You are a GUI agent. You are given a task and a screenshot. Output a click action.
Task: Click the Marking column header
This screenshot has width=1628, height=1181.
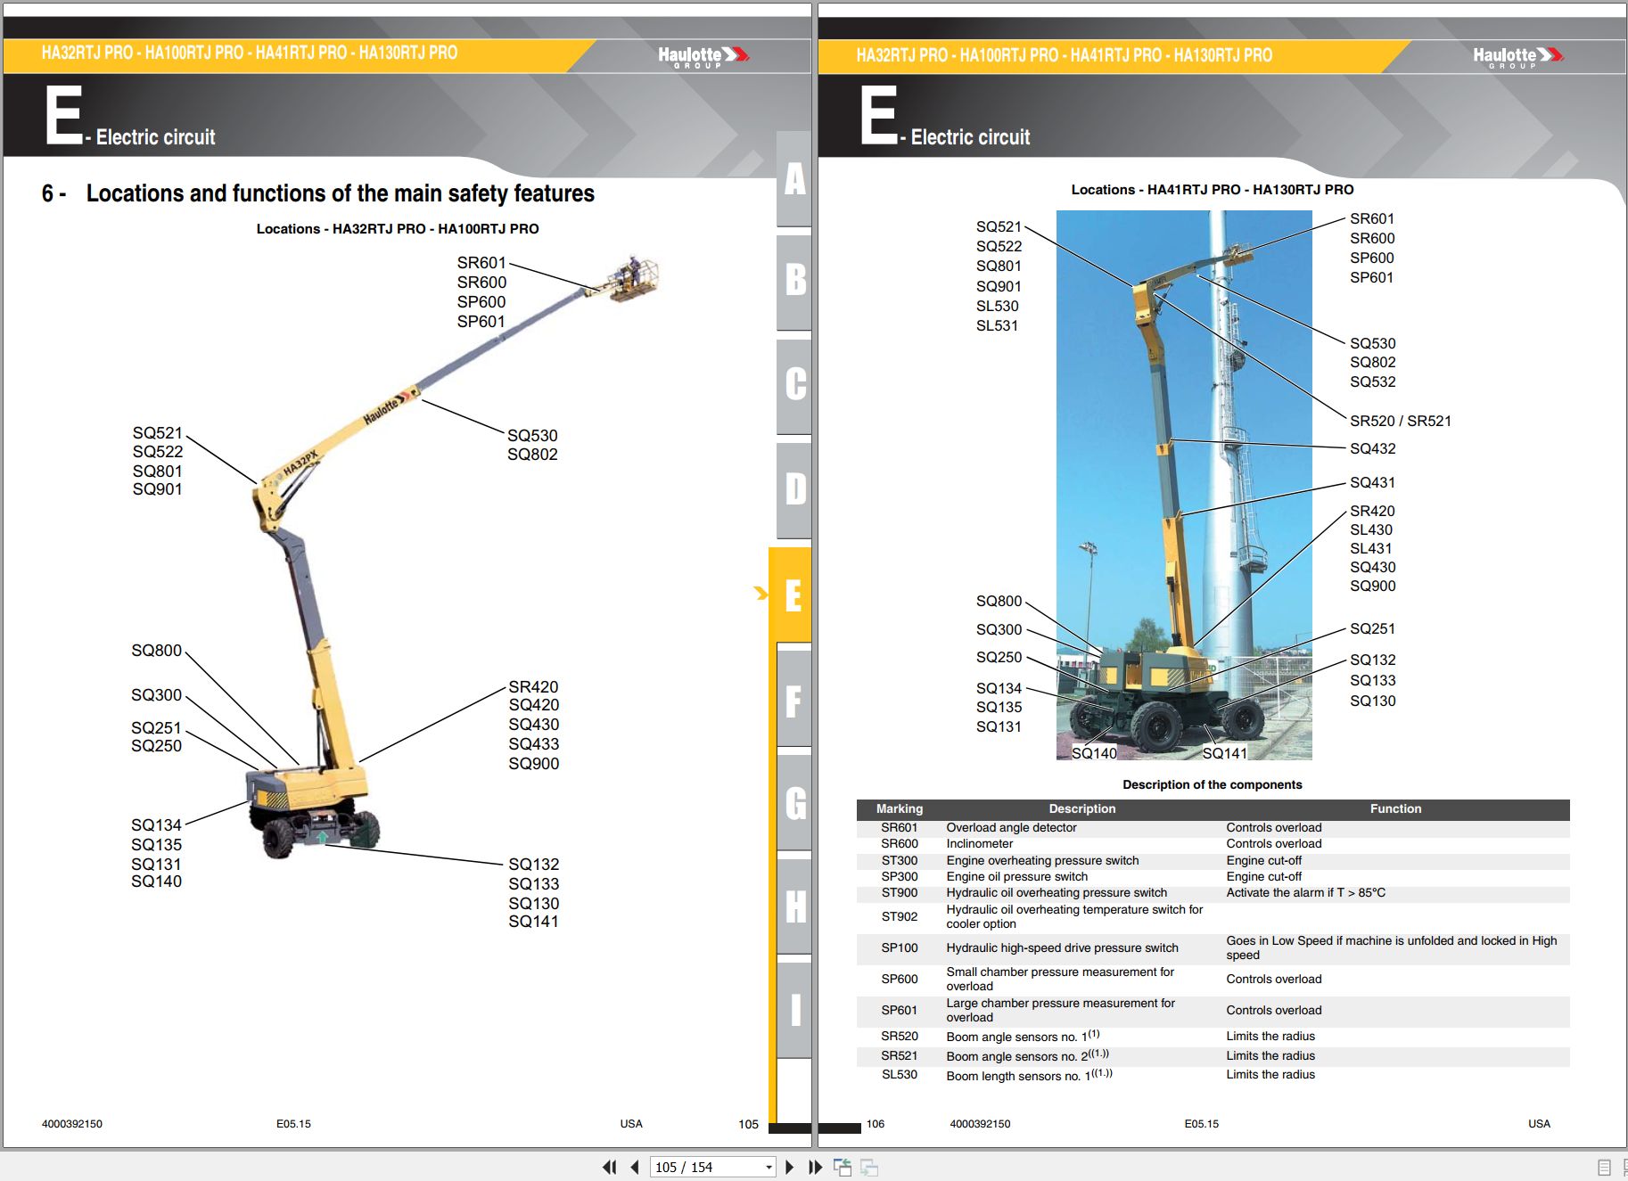(900, 809)
